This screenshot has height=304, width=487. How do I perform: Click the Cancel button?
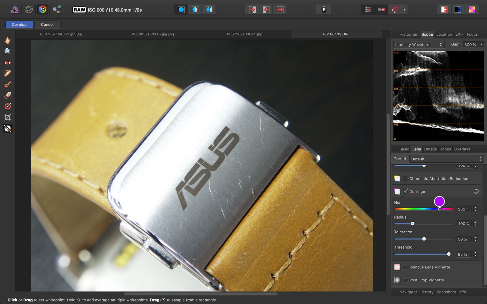point(47,24)
